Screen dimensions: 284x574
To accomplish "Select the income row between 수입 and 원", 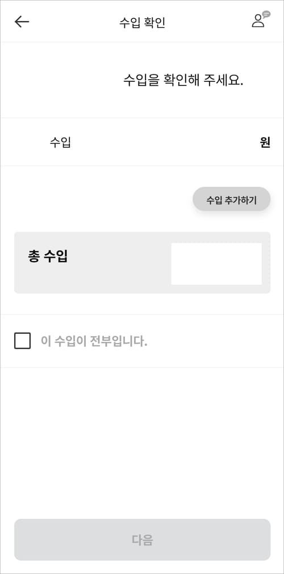I will tap(142, 142).
